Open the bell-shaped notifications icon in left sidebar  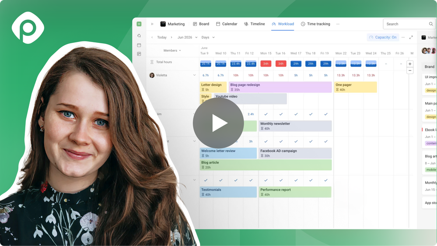pos(139,36)
